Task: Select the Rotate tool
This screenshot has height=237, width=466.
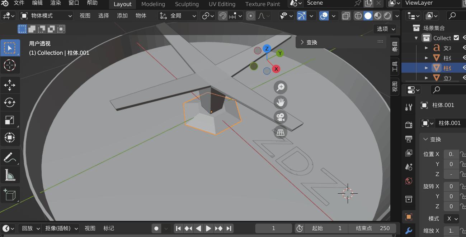Action: [x=9, y=102]
